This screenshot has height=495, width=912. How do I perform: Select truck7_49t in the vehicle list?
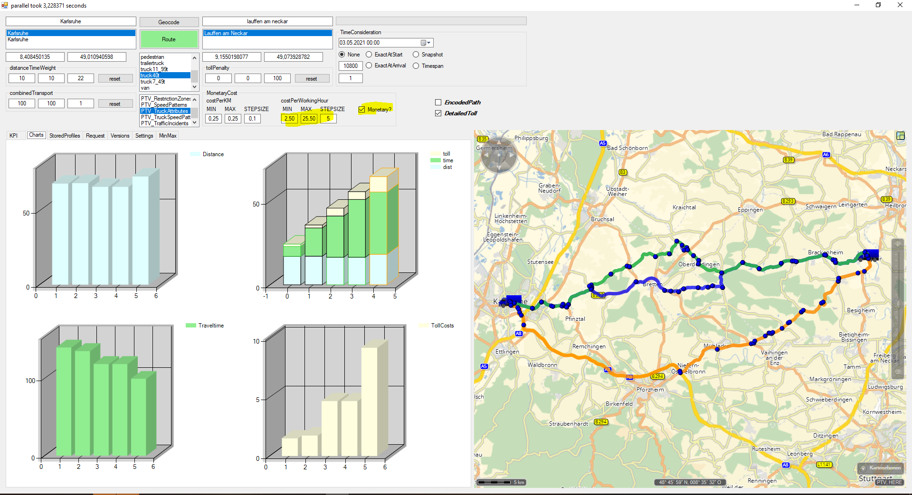(x=153, y=82)
